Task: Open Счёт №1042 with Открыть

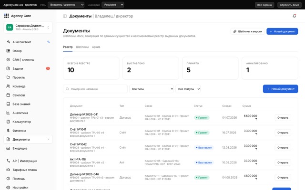Action: coord(283,148)
